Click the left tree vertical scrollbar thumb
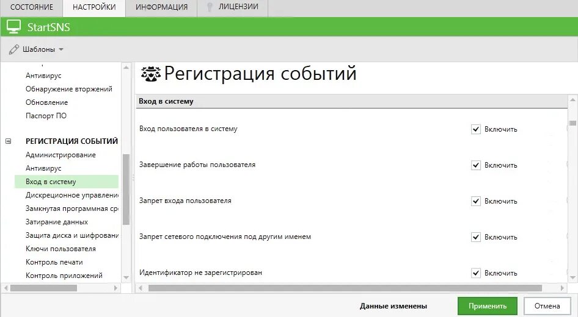The image size is (578, 317). click(126, 190)
